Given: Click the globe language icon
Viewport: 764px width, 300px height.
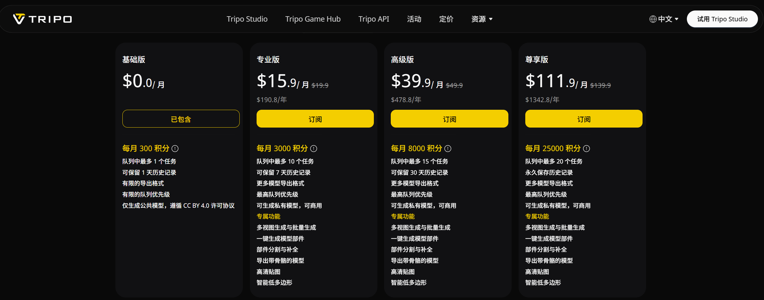Looking at the screenshot, I should 653,19.
